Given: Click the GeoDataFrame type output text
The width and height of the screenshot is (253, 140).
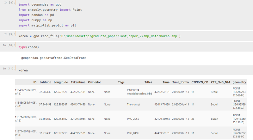Looking at the screenshot, I should pyautogui.click(x=54, y=58).
